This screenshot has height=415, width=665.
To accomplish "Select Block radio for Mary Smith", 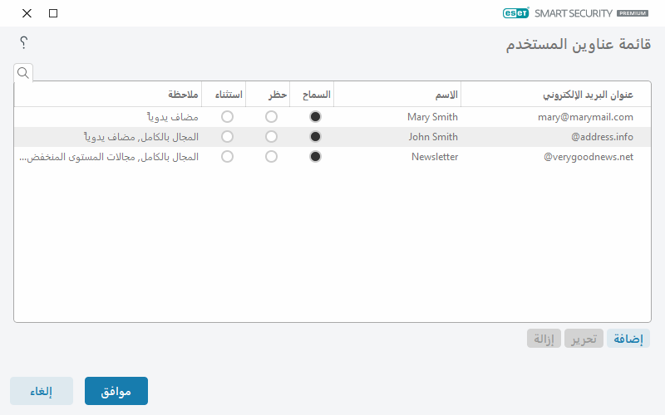I will click(x=271, y=117).
